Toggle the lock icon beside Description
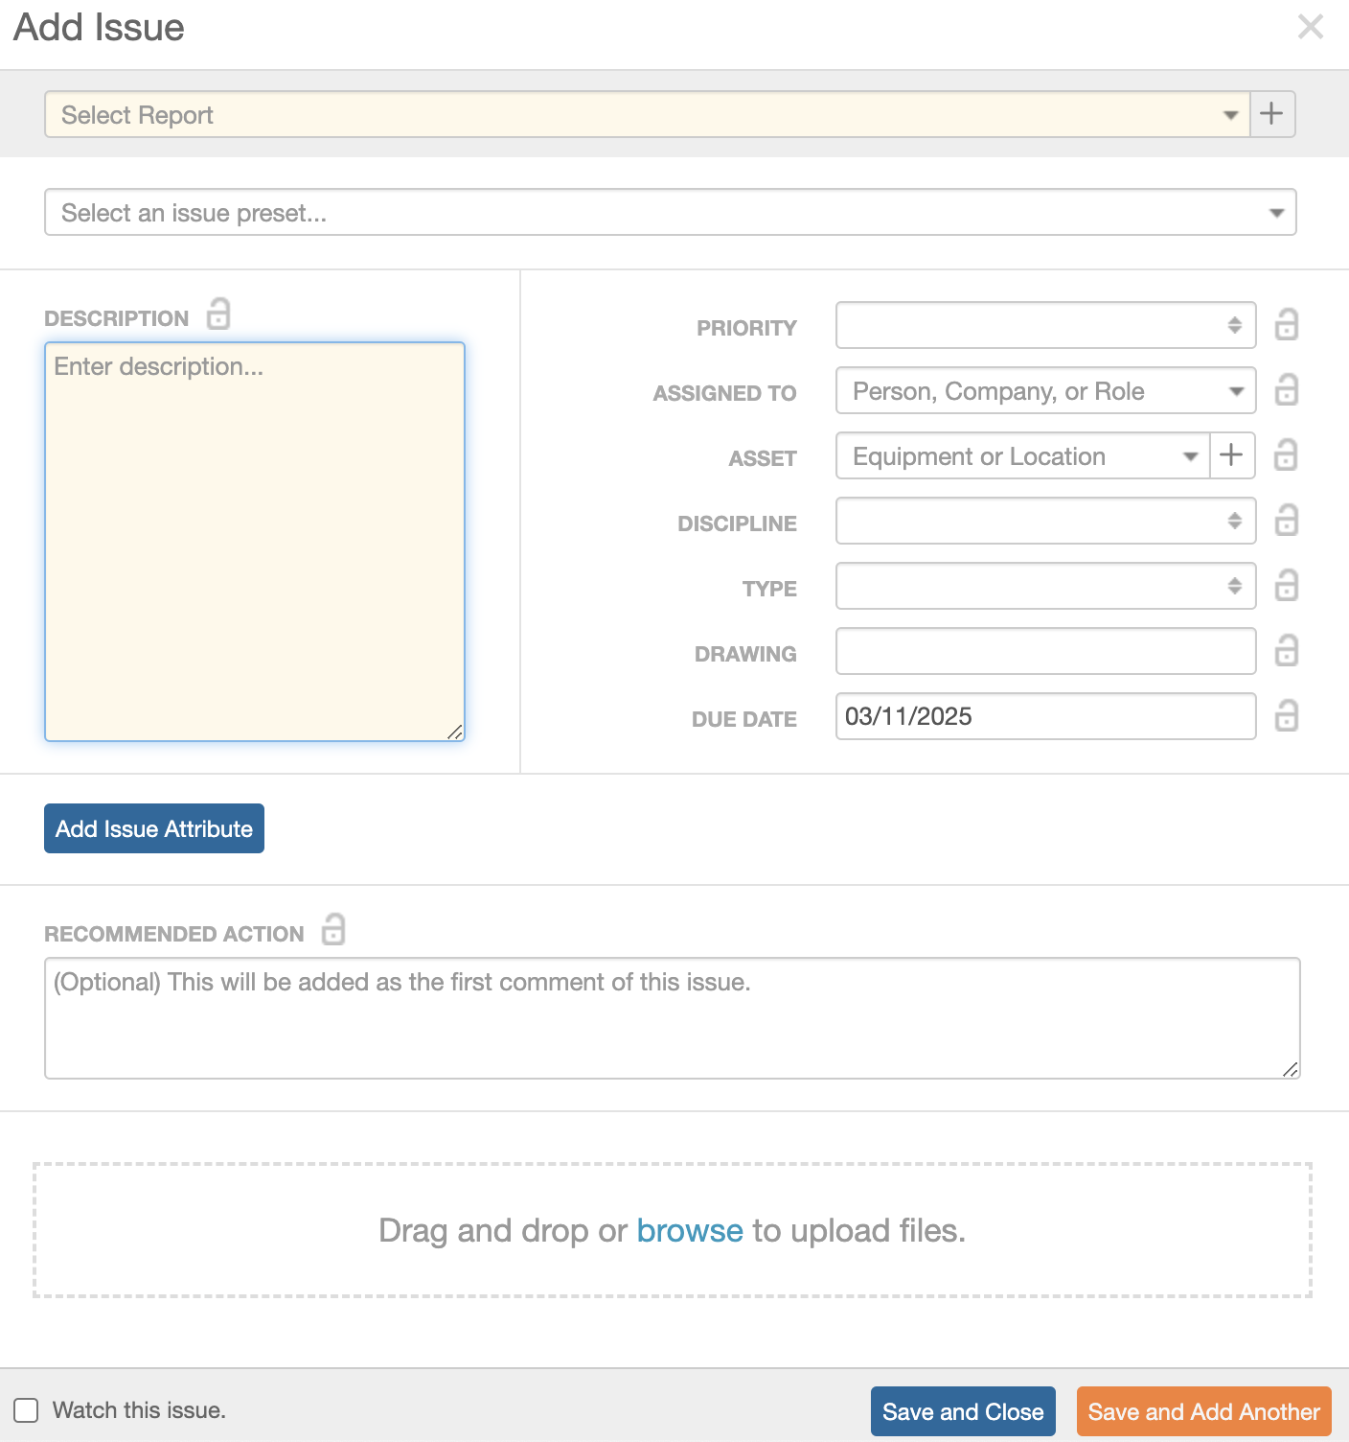The image size is (1349, 1442). (x=218, y=314)
